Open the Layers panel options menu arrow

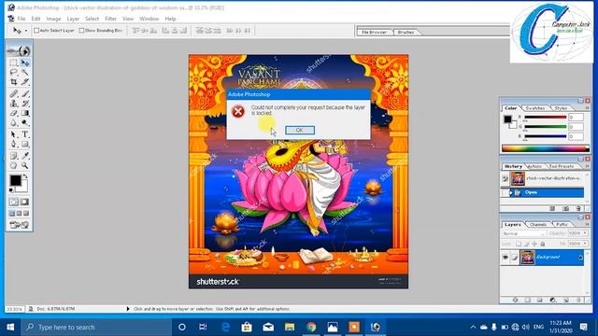[x=587, y=225]
